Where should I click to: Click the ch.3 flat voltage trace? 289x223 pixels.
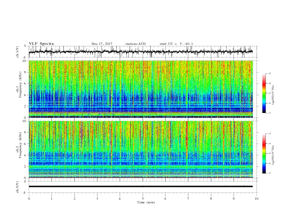point(141,187)
